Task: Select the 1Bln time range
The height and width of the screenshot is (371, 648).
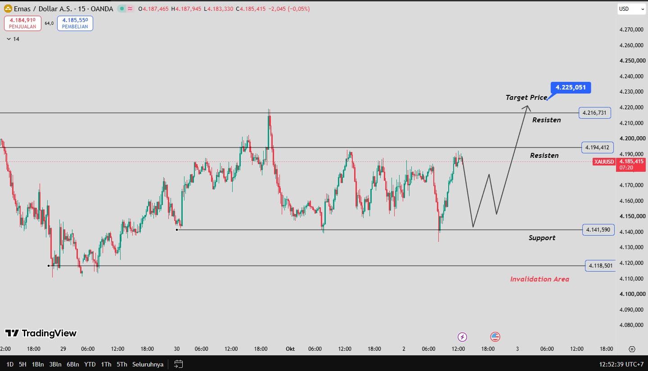Action: point(38,364)
